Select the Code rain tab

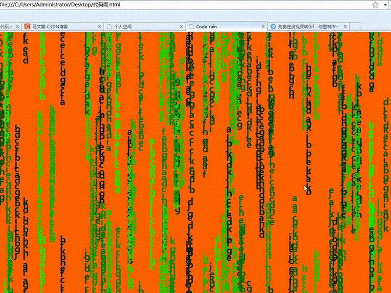tap(227, 26)
